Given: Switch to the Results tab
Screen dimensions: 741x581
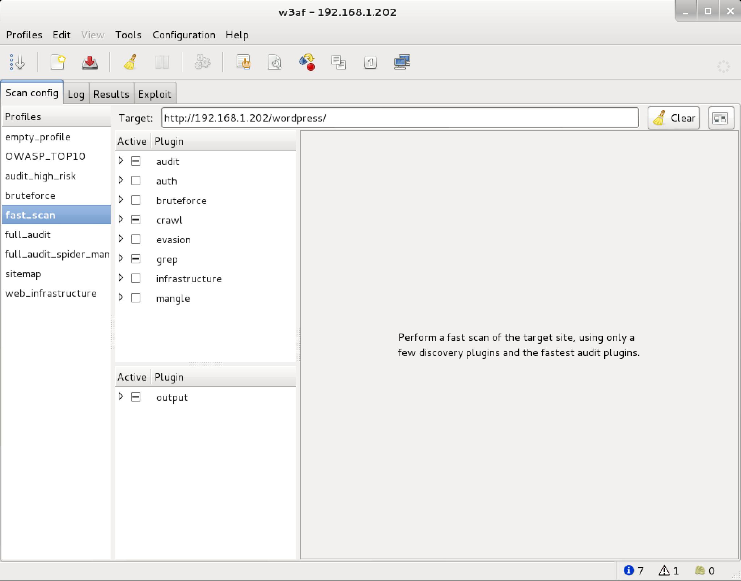Looking at the screenshot, I should click(x=111, y=94).
